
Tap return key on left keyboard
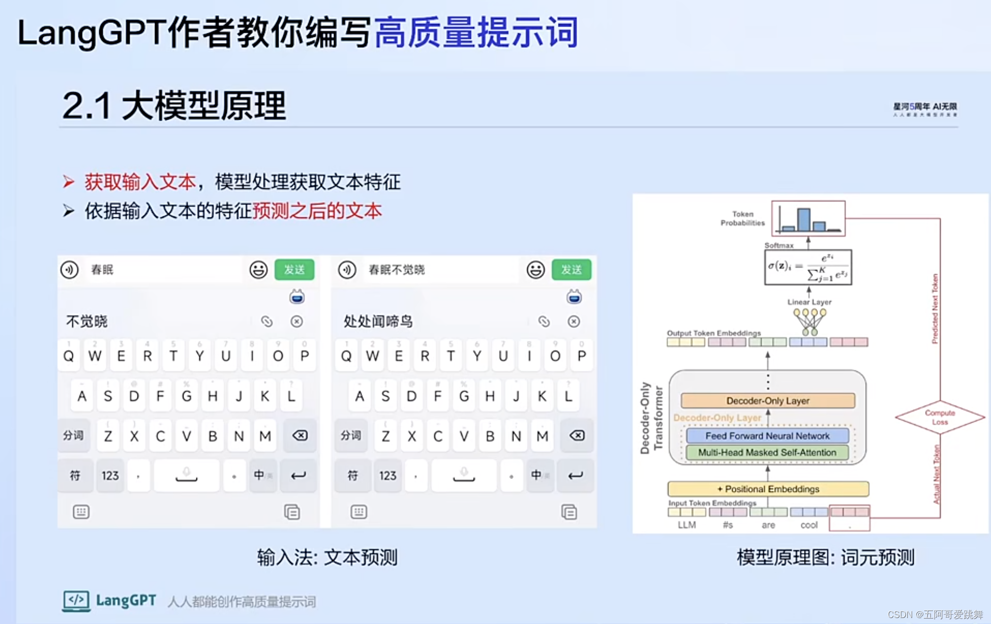tap(298, 475)
